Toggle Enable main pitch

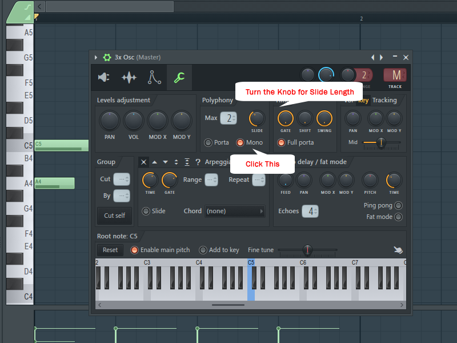pyautogui.click(x=134, y=250)
